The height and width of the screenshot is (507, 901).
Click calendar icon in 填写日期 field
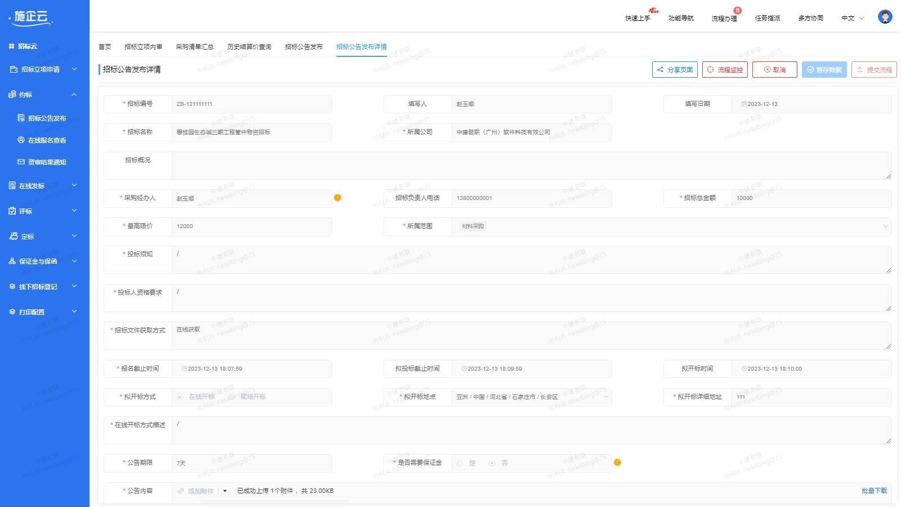(743, 104)
